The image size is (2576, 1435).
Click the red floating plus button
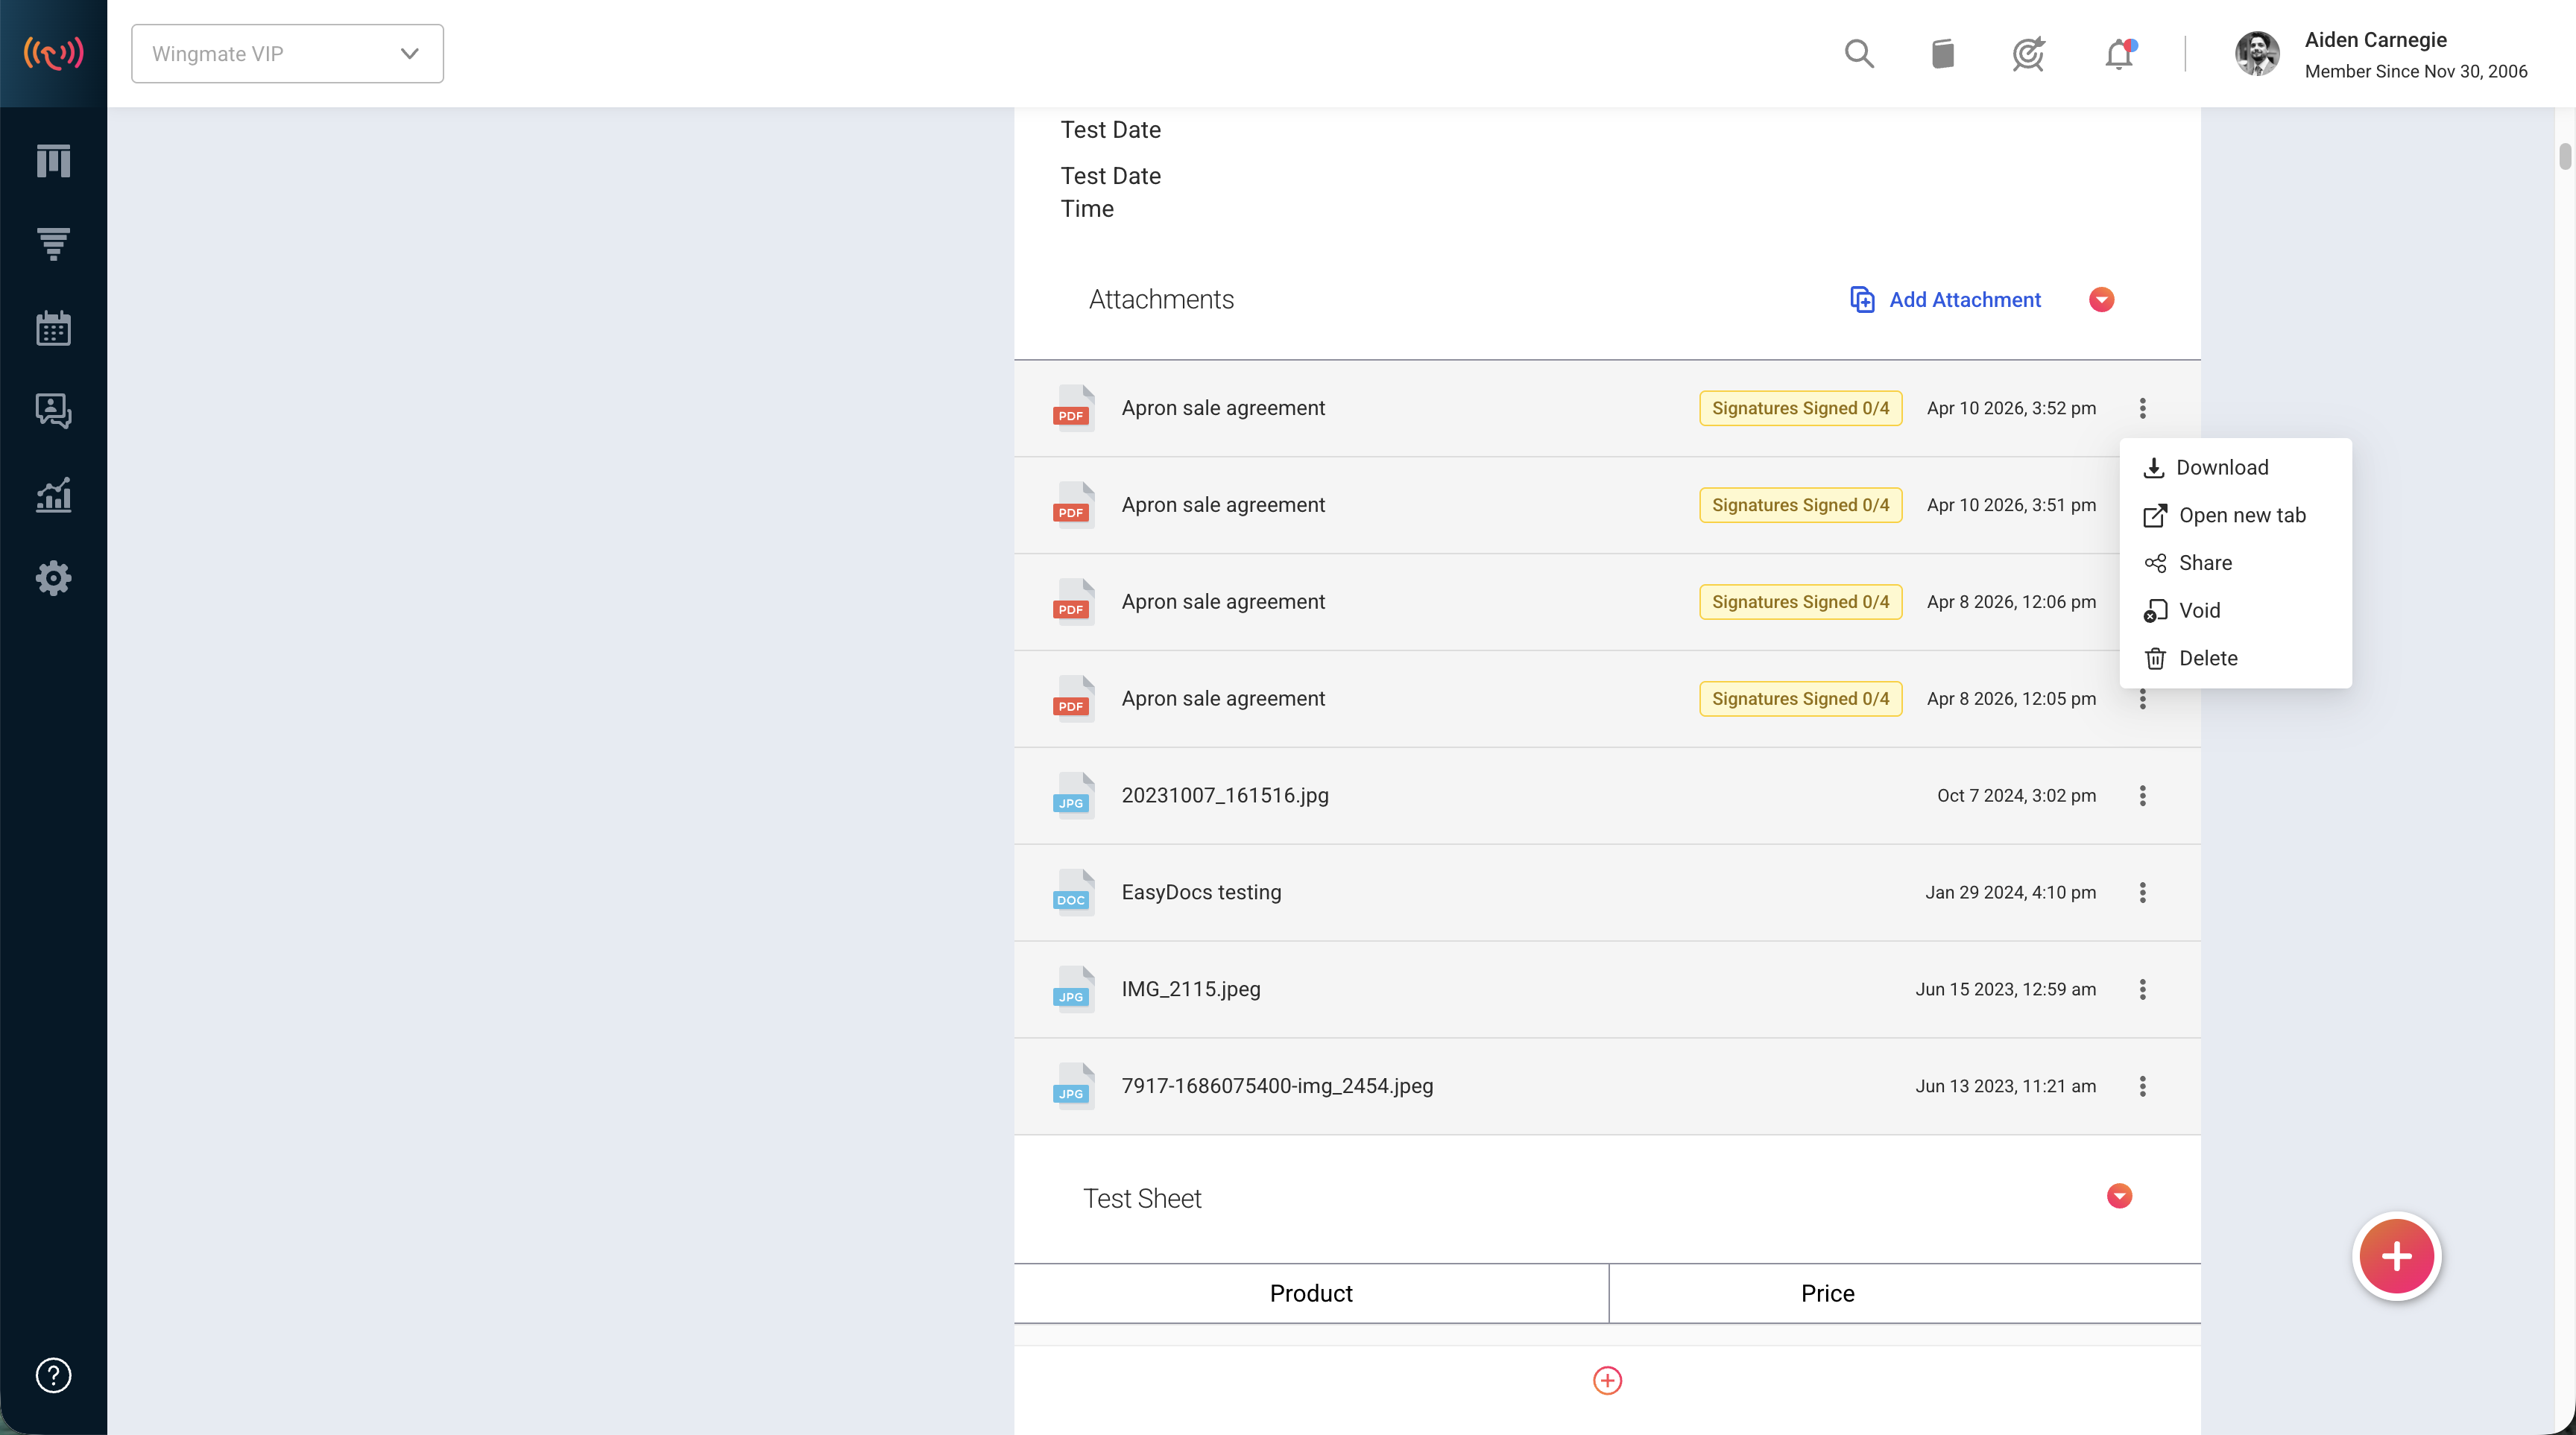point(2396,1256)
